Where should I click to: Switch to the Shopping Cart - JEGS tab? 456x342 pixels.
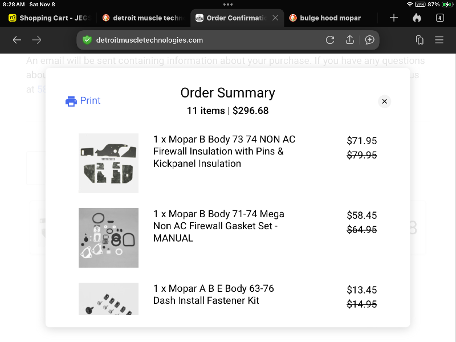[47, 18]
